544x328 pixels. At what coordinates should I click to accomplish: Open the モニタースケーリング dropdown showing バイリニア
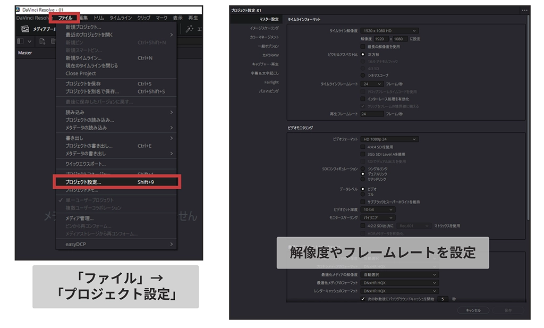(378, 217)
